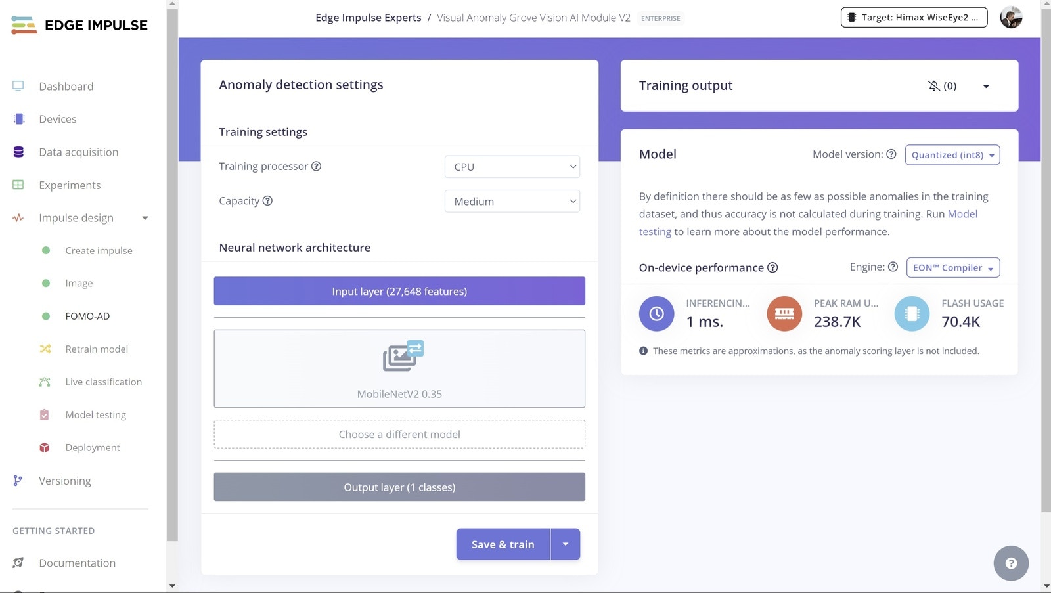Click the MobileNetV2 image model icon
1051x593 pixels.
click(403, 356)
